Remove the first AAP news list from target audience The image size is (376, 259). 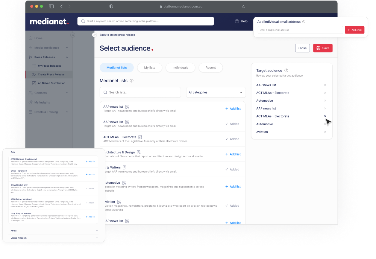click(x=325, y=85)
